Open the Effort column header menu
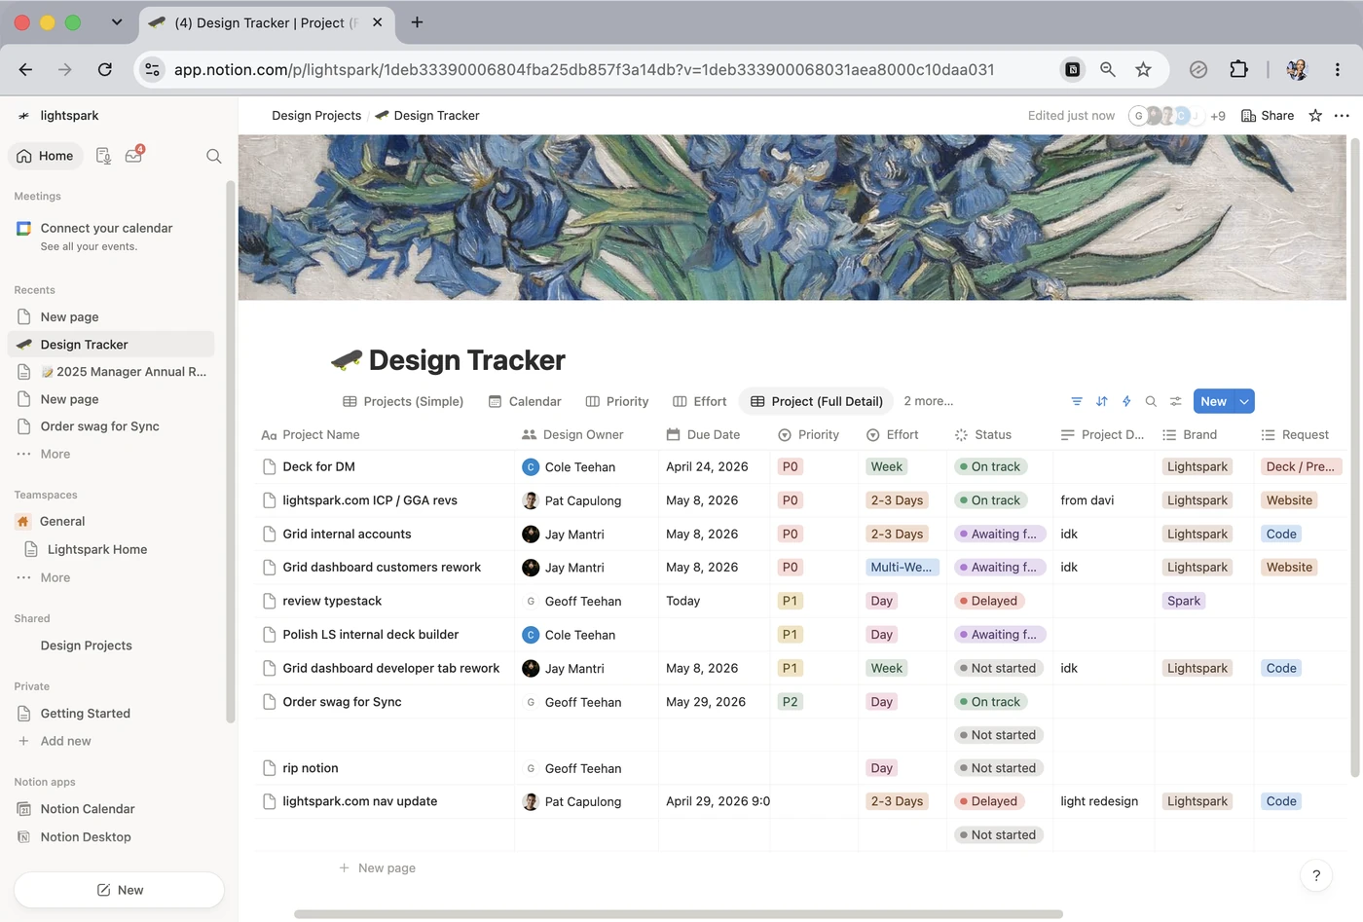Screen dimensions: 1363x922 [892, 434]
